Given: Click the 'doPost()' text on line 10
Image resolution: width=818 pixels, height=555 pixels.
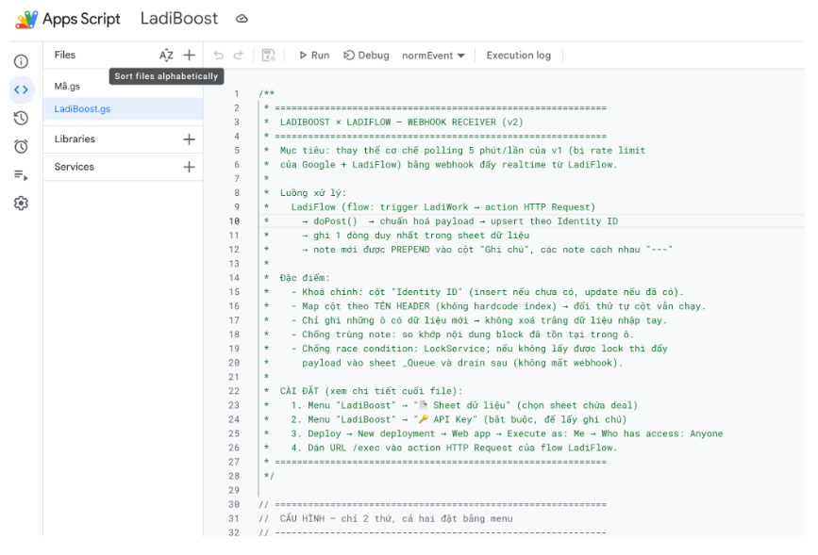Looking at the screenshot, I should tap(335, 220).
